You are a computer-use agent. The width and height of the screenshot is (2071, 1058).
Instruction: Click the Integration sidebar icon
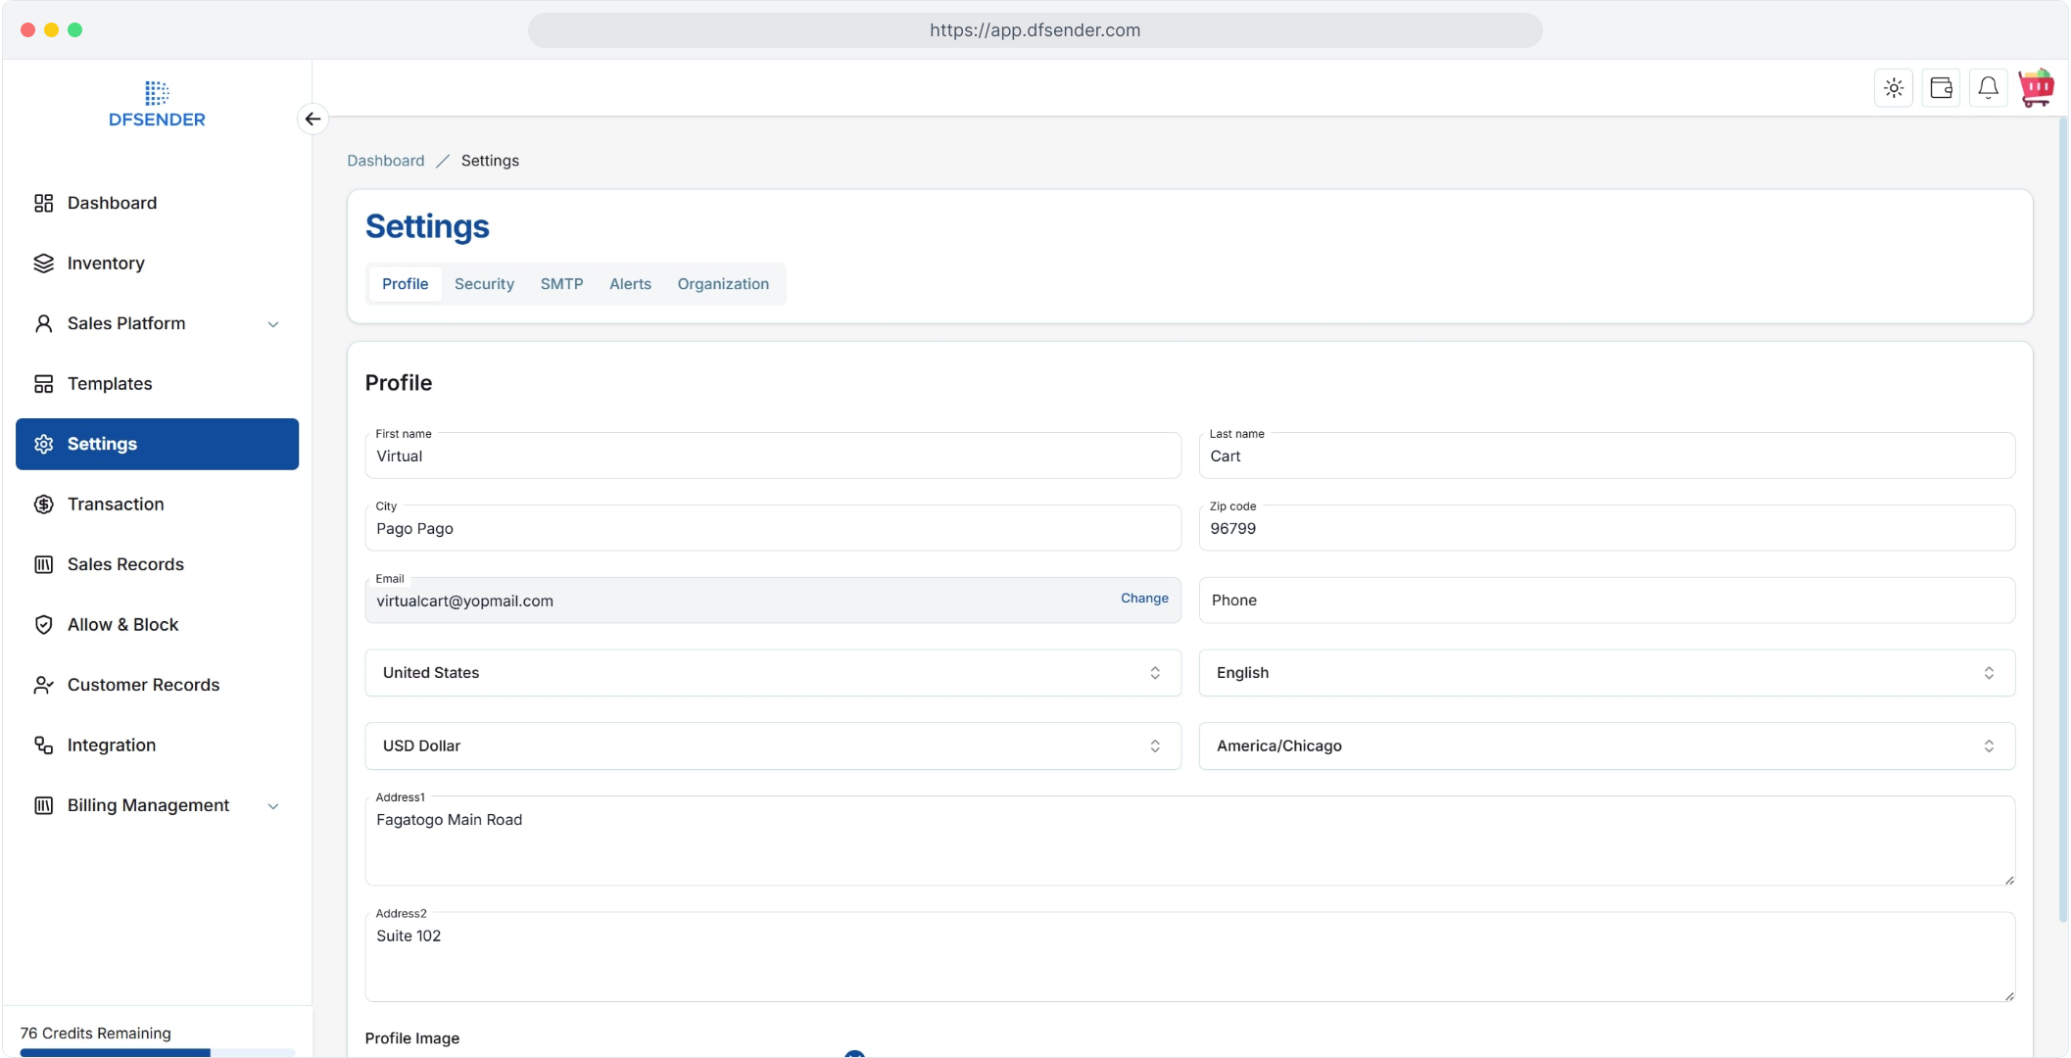tap(43, 745)
